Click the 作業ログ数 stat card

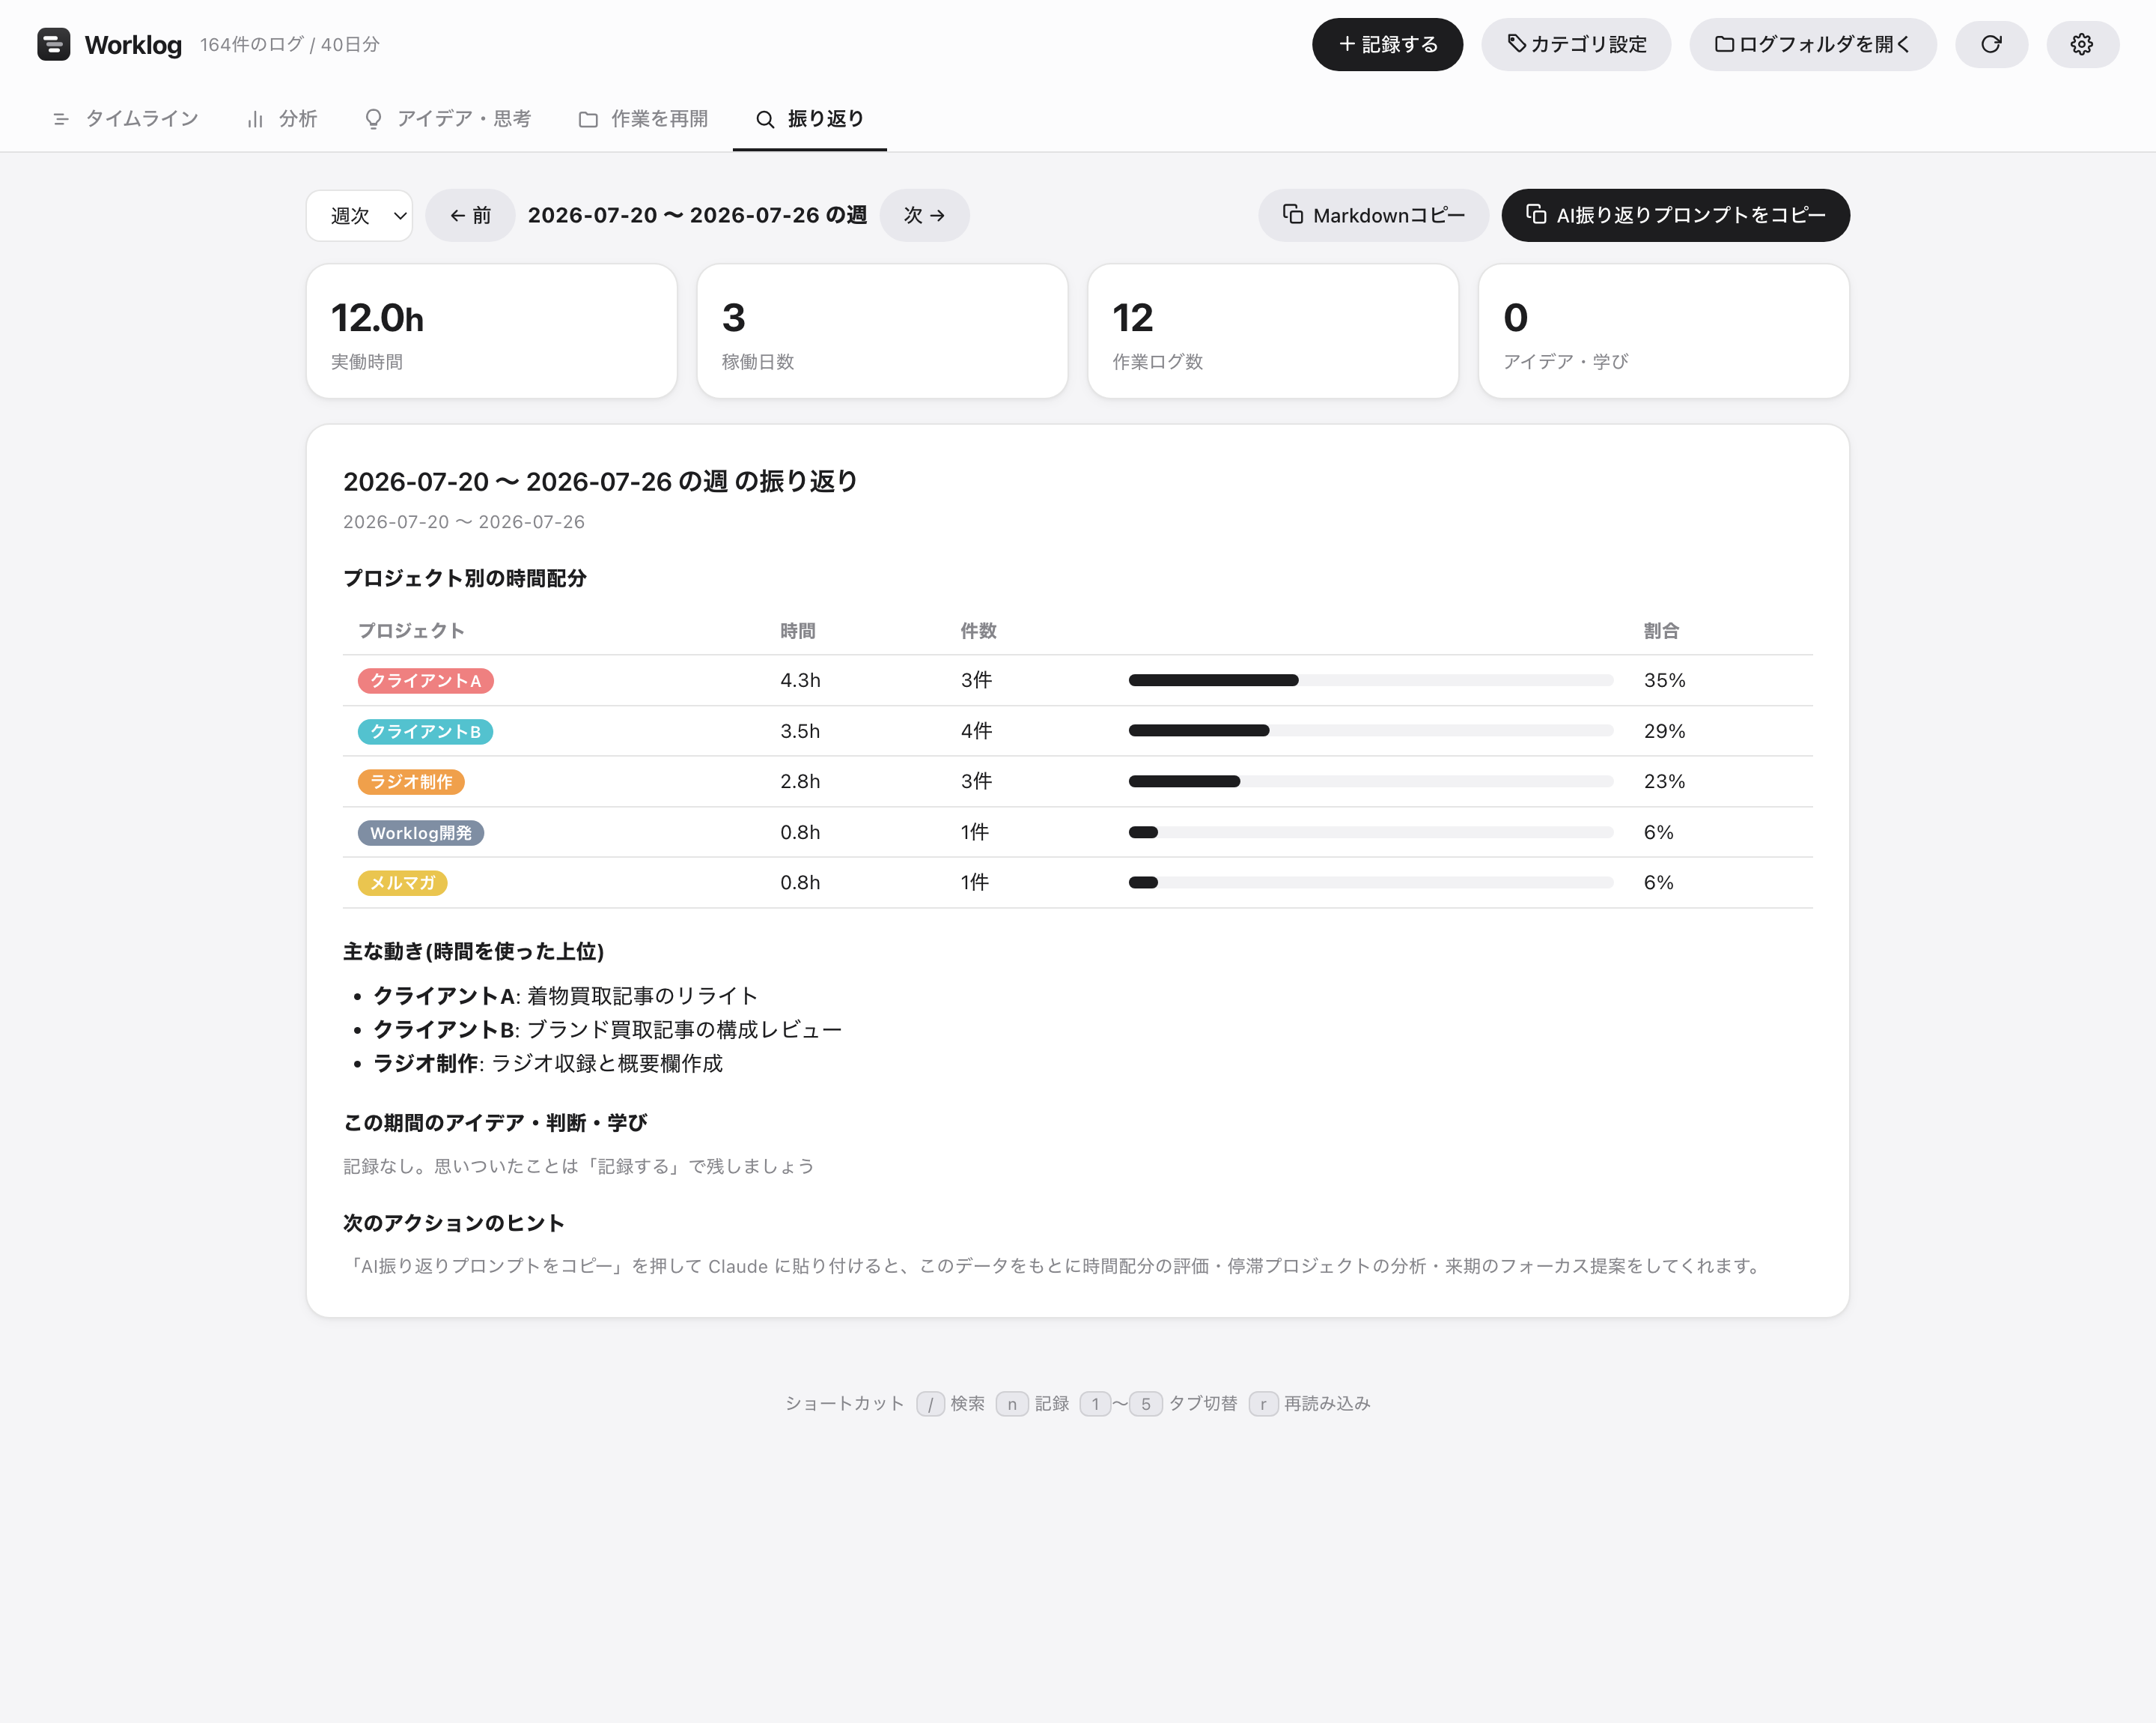click(x=1273, y=331)
